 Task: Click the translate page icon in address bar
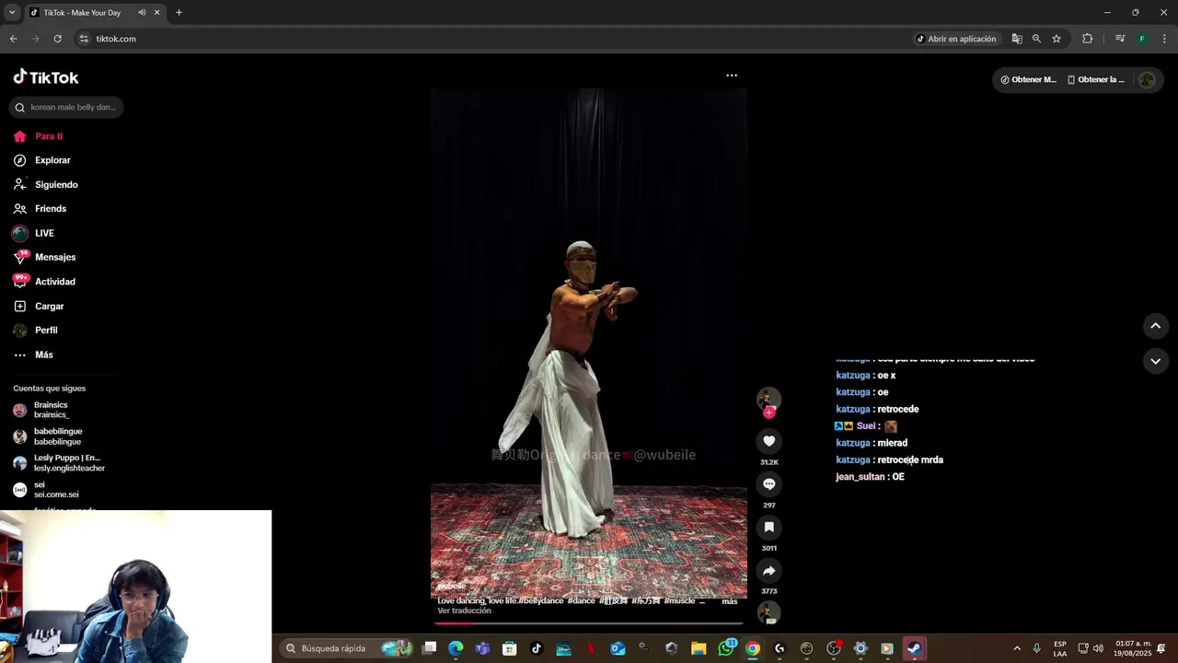(1017, 39)
